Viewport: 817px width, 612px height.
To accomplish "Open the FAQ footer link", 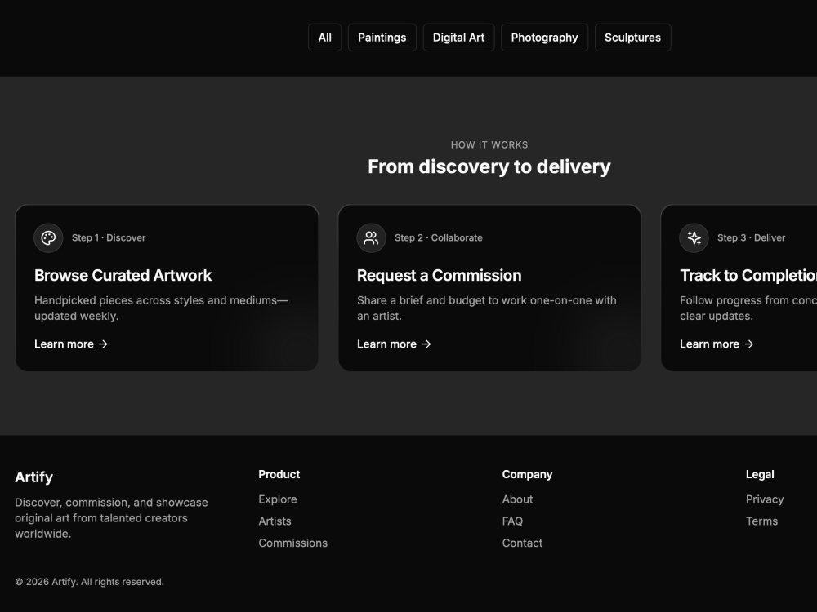I will pyautogui.click(x=513, y=521).
